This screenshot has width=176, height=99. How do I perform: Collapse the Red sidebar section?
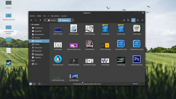click(x=30, y=61)
